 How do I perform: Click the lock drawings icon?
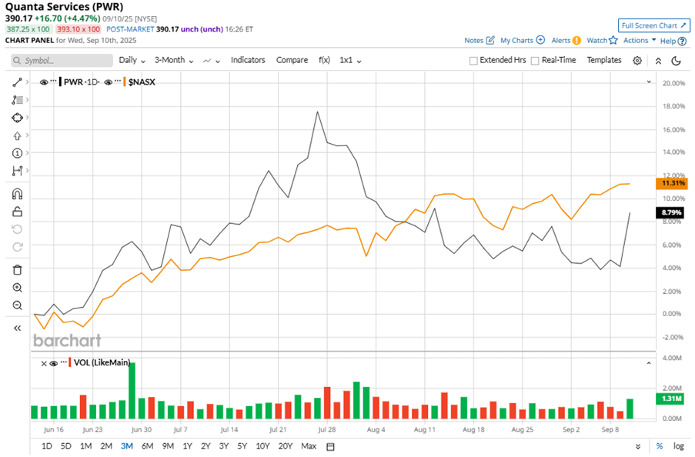click(x=17, y=212)
